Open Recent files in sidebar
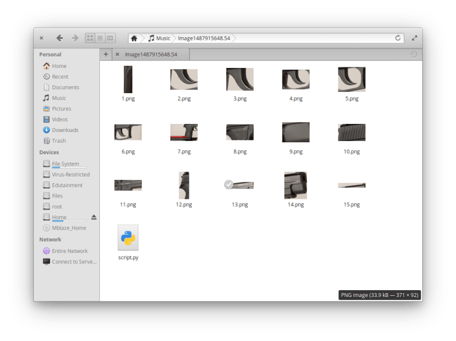This screenshot has height=341, width=456. click(x=55, y=77)
